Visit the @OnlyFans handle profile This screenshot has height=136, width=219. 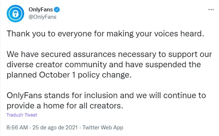point(43,17)
